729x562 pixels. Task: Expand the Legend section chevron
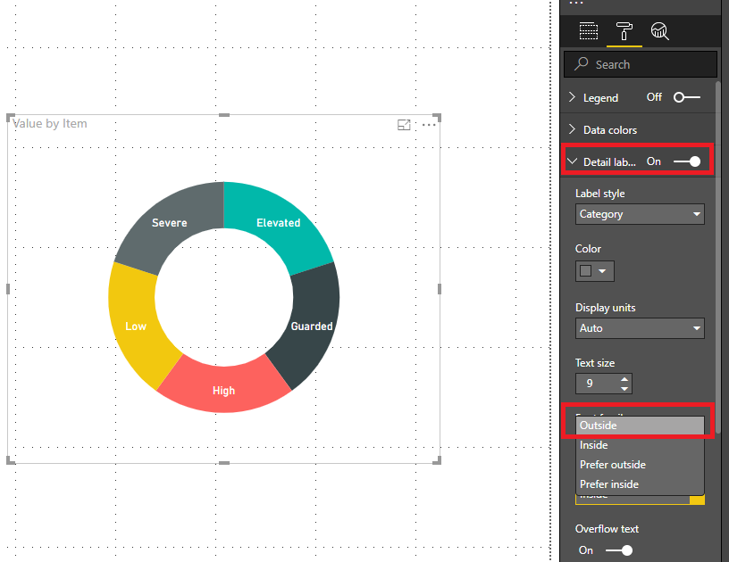tap(573, 97)
